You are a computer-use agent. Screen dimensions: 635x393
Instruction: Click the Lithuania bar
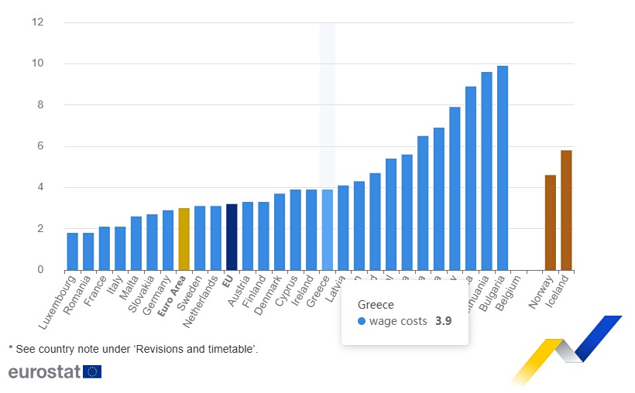(487, 171)
